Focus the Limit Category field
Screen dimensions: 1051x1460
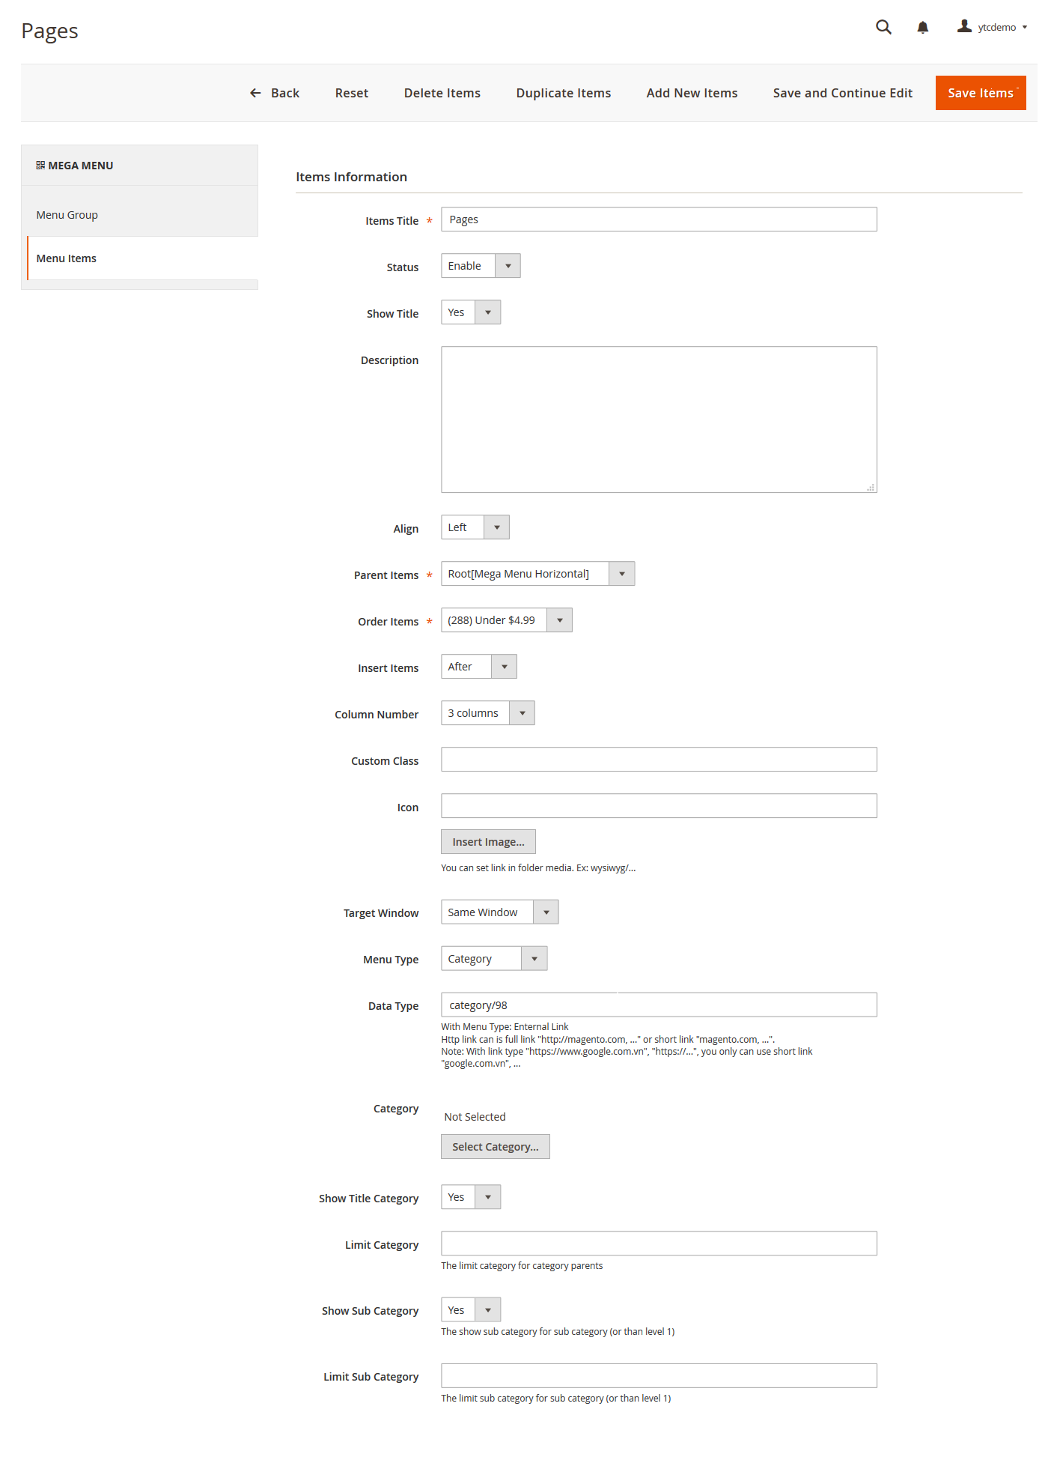click(x=659, y=1244)
